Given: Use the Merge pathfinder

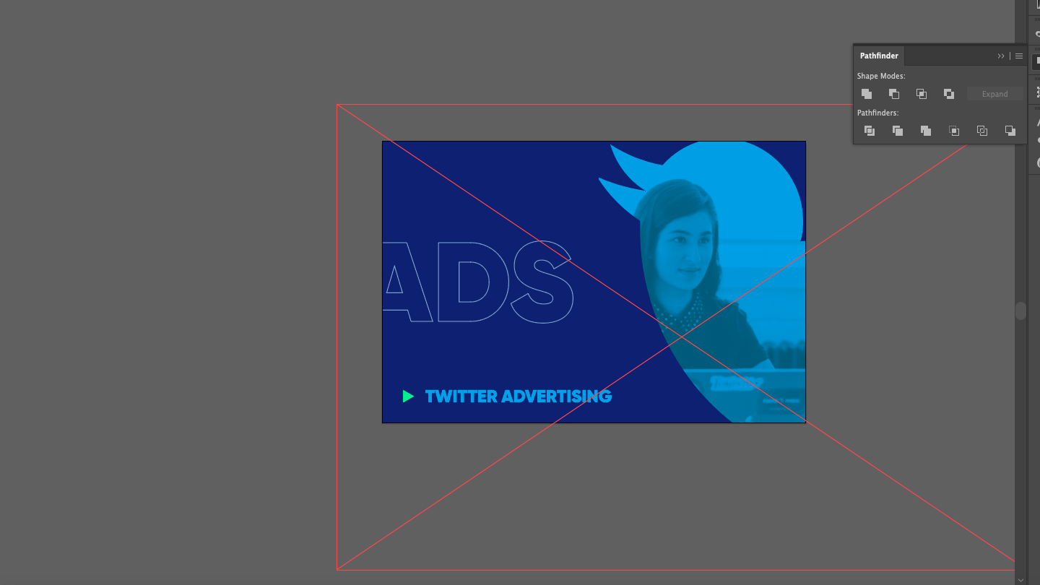Looking at the screenshot, I should point(925,131).
